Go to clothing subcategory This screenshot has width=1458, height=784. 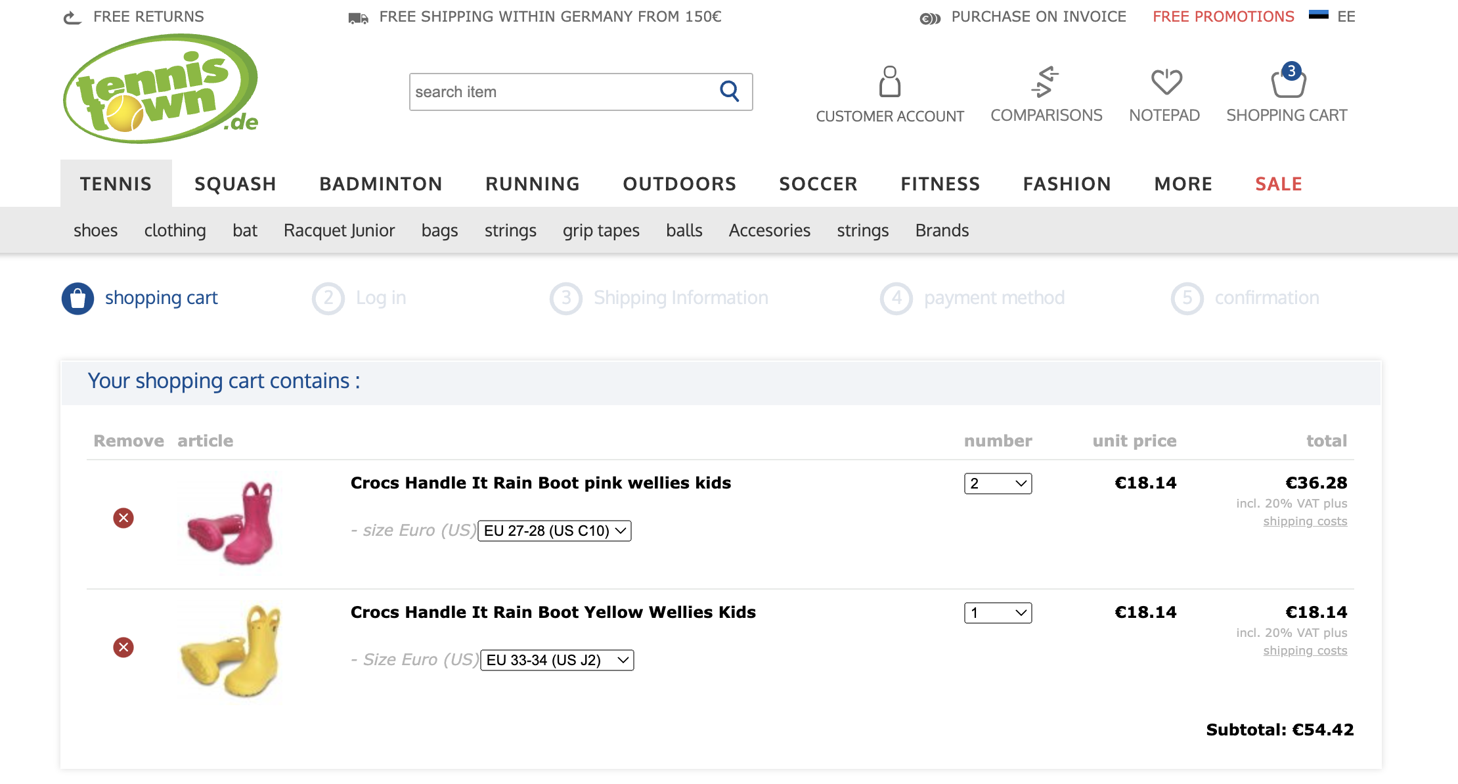click(x=175, y=230)
